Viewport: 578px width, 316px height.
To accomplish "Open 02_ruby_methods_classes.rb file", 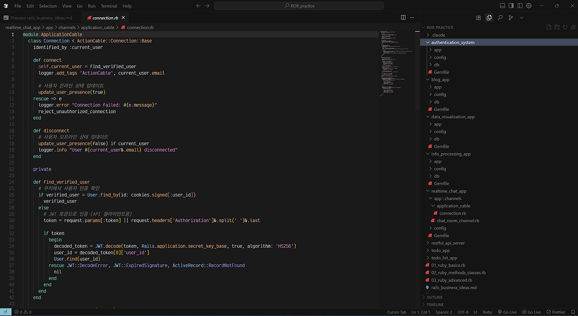I will [499, 273].
